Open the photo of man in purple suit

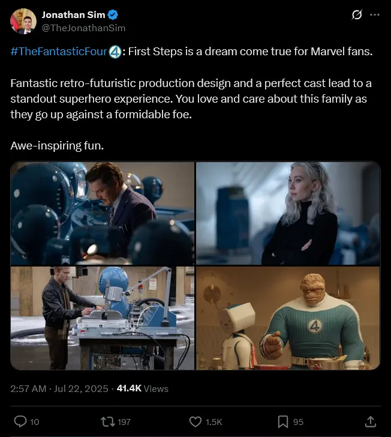click(x=103, y=213)
